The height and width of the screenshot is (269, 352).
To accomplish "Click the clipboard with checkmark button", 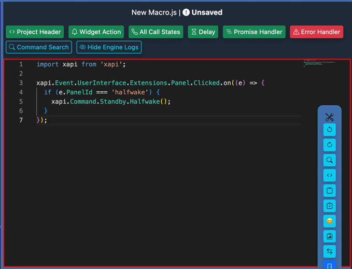I will (329, 206).
